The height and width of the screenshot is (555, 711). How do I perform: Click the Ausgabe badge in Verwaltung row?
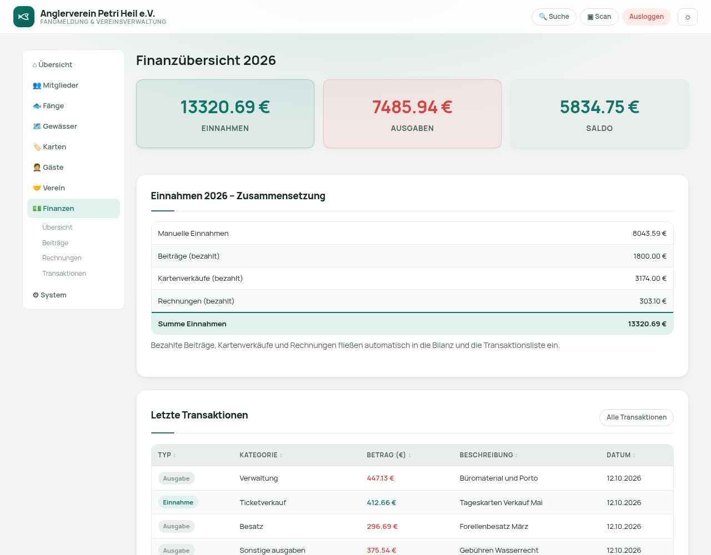click(176, 478)
